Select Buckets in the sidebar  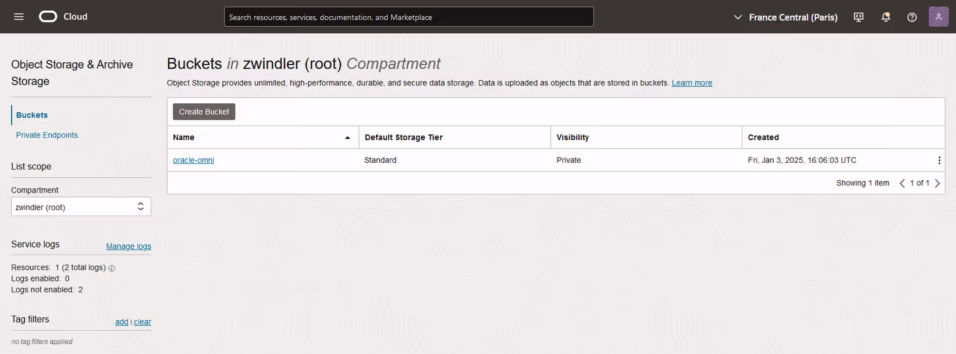click(x=32, y=115)
